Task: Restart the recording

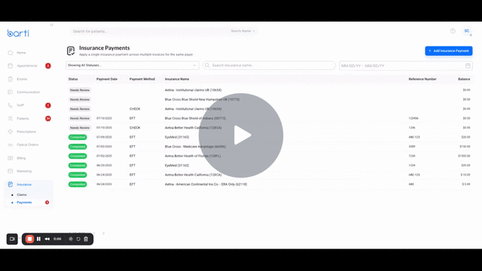Action: (78, 239)
